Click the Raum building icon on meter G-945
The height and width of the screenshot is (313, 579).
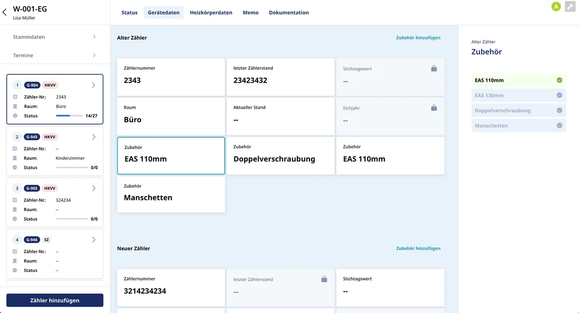tap(16, 158)
